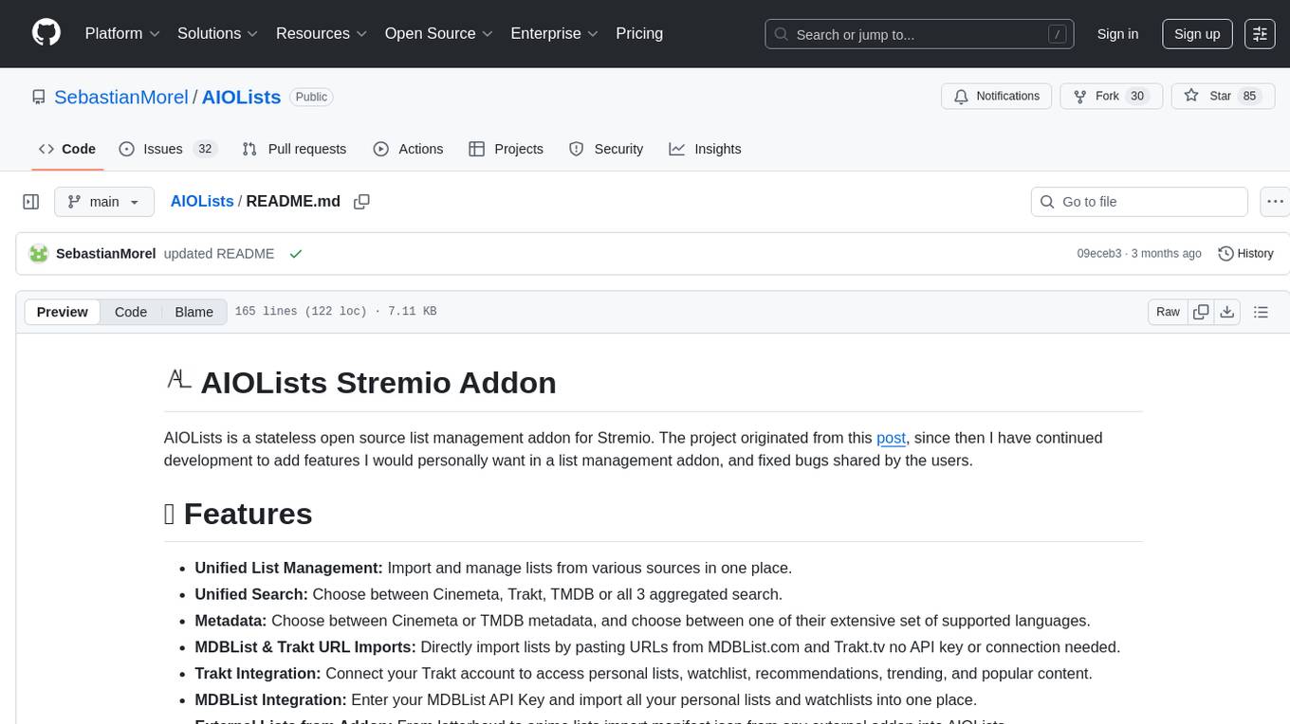Open the Issues tab
The image size is (1290, 724).
pyautogui.click(x=168, y=149)
